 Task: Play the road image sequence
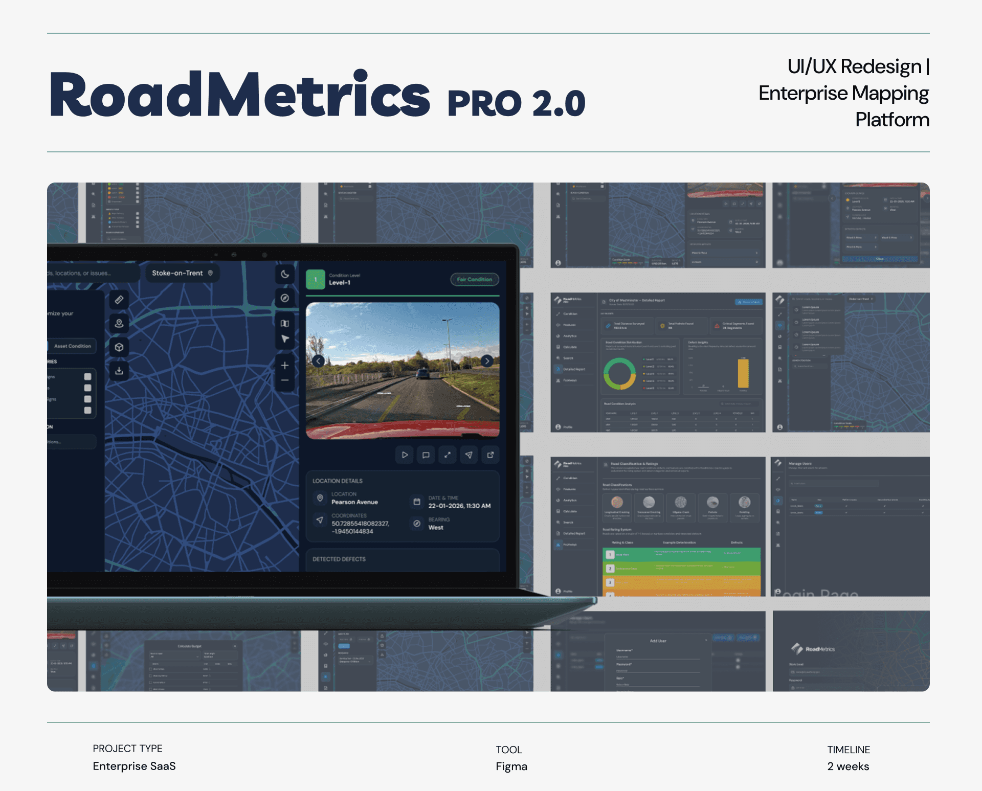pos(405,455)
